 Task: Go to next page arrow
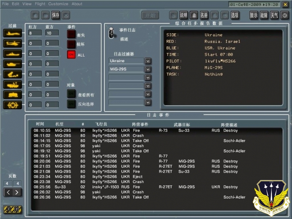pos(17,192)
